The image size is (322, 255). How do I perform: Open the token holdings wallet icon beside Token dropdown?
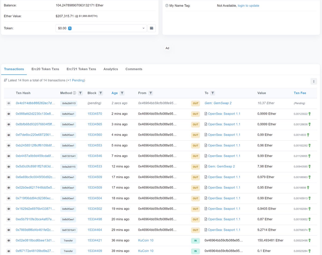click(152, 28)
